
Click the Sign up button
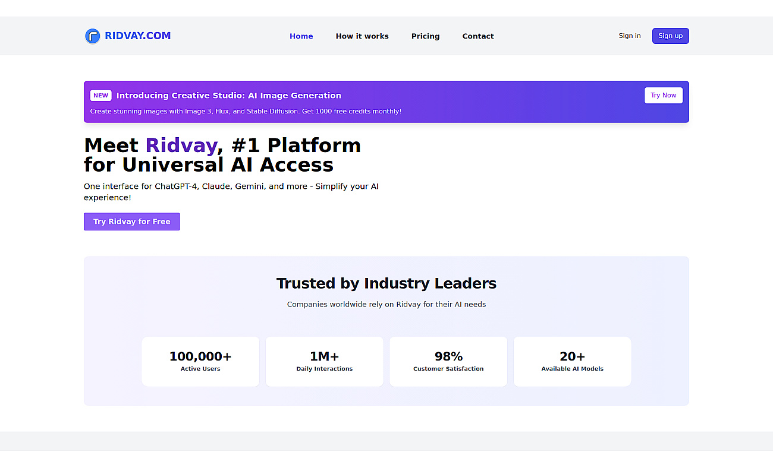coord(670,36)
